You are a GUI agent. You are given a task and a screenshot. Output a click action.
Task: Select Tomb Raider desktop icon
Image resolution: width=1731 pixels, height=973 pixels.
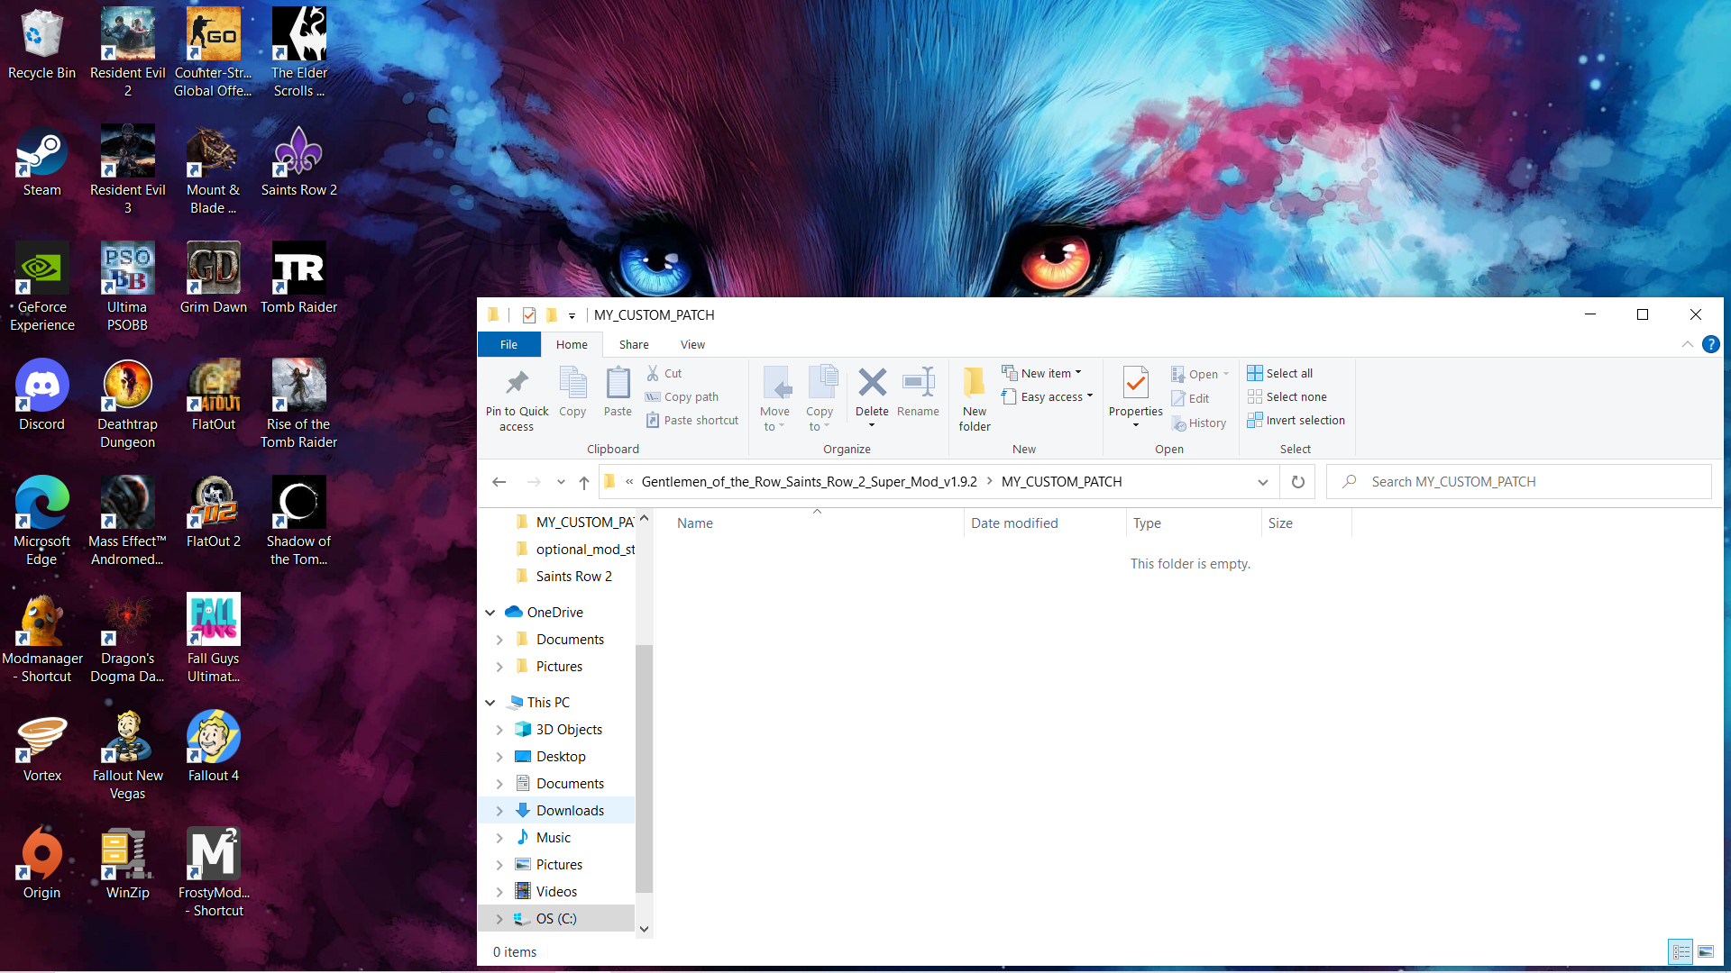point(298,279)
